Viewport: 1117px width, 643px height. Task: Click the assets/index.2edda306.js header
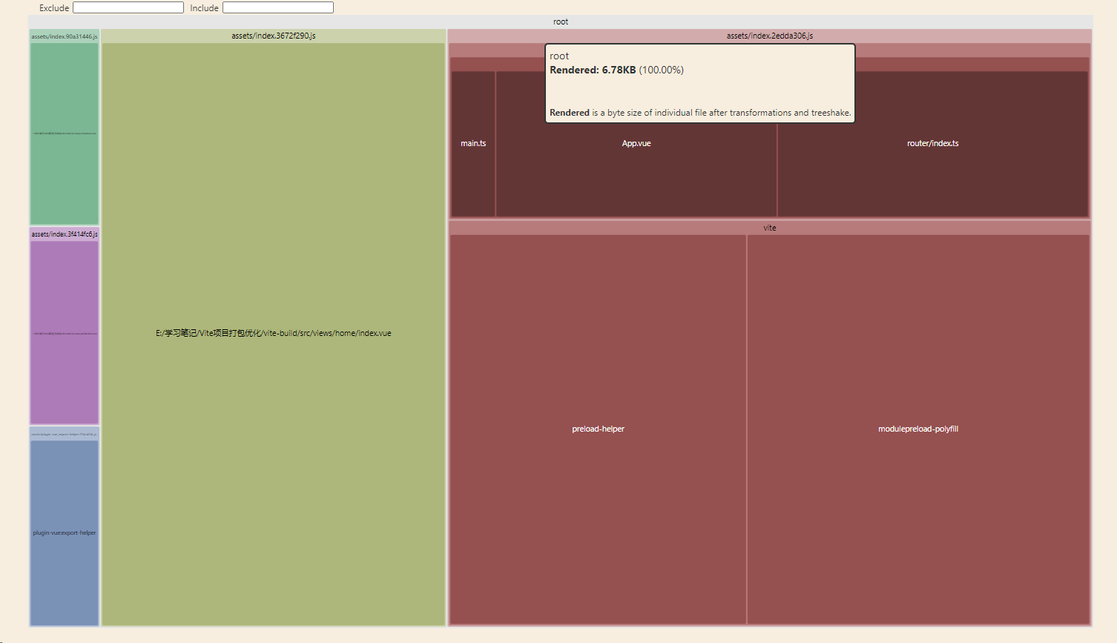(770, 36)
